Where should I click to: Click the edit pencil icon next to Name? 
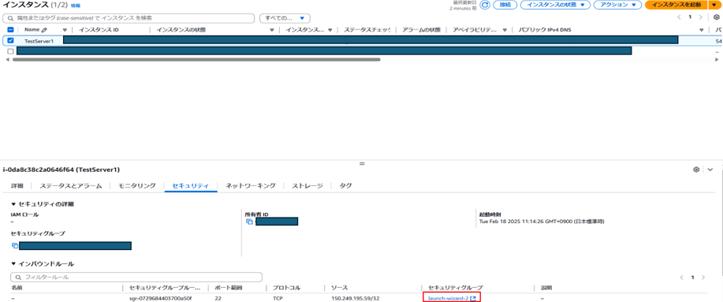[44, 30]
